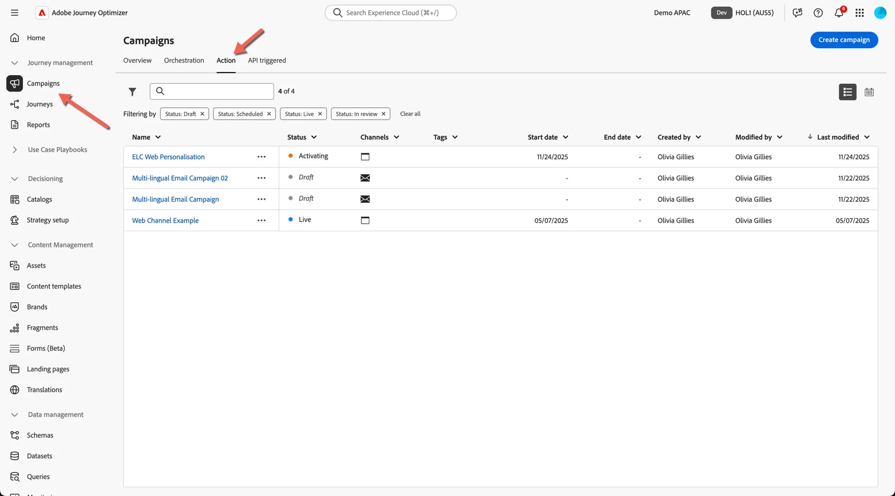Viewport: 895px width, 496px height.
Task: Select the list view icon
Action: click(847, 92)
